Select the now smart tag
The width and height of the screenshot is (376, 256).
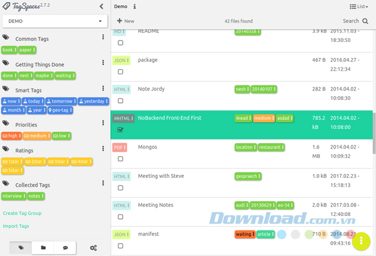click(x=11, y=101)
